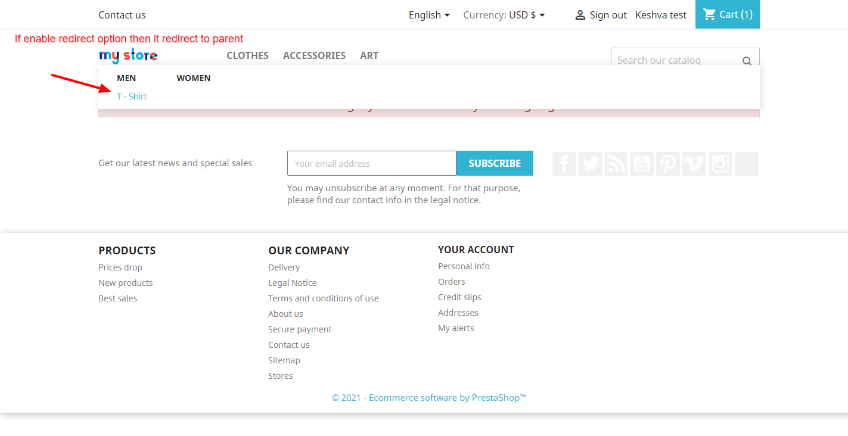Select MEN submenu category

coord(126,78)
